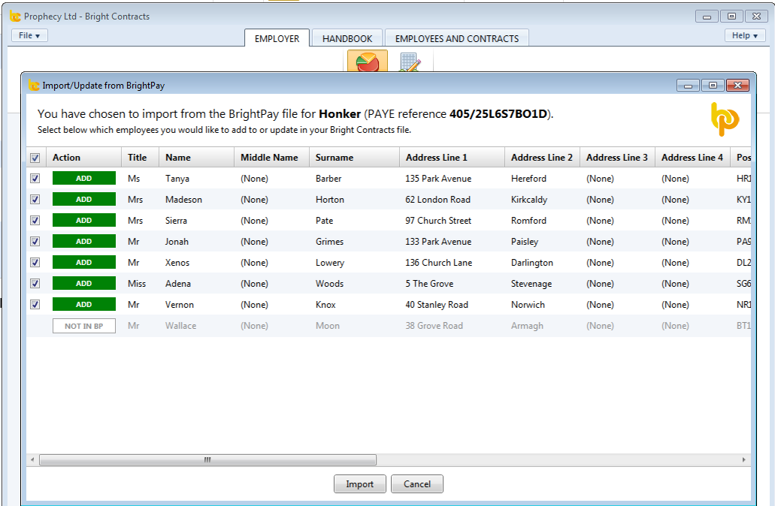Open the Help dropdown menu

(x=745, y=35)
